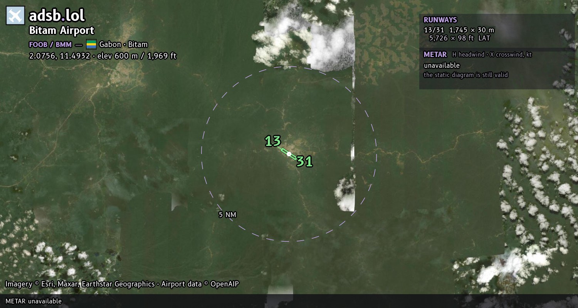Click the 5,726 × 98 ft LAT line

pos(459,38)
